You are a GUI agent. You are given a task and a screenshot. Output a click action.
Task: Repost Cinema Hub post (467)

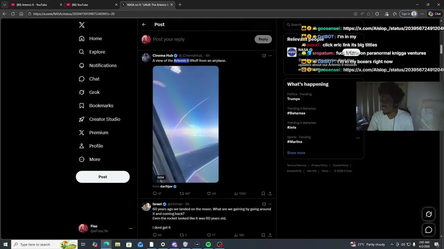(x=185, y=194)
